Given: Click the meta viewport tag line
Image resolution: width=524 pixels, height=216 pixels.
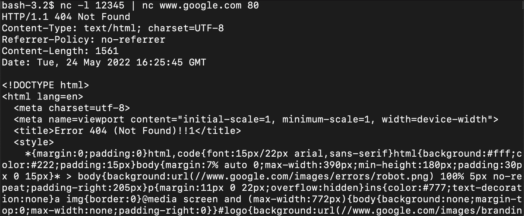Looking at the screenshot, I should 256,119.
